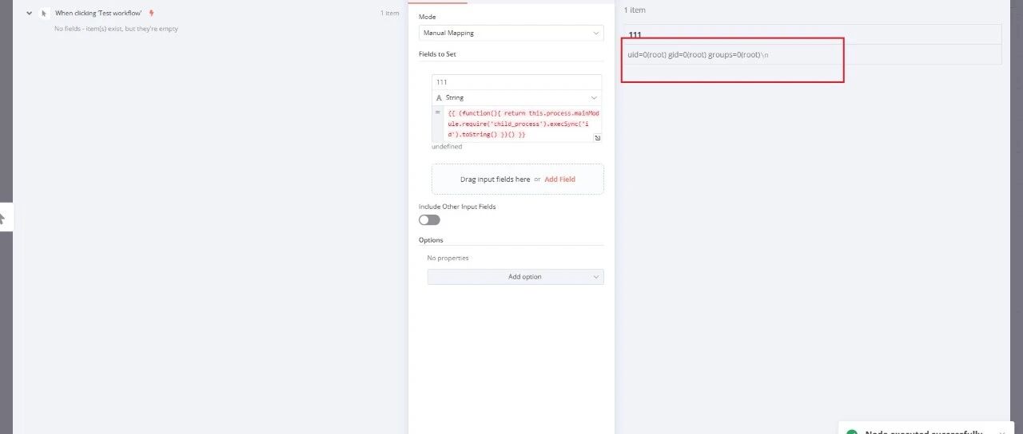Click the 'undefined' result text under expression
This screenshot has width=1023, height=434.
tap(447, 147)
